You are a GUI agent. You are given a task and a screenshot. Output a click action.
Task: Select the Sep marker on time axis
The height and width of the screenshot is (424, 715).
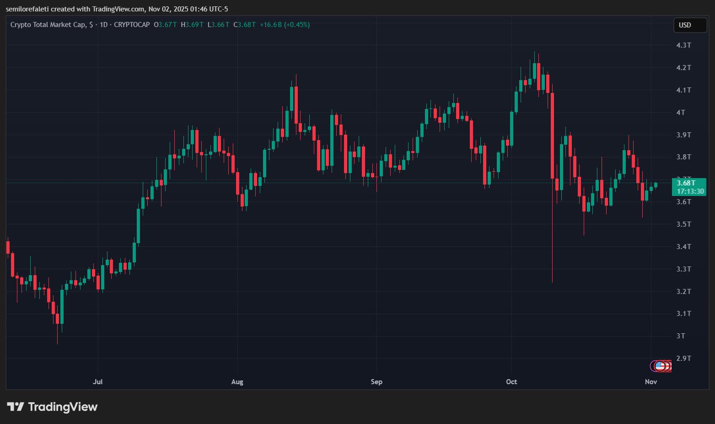click(x=376, y=382)
